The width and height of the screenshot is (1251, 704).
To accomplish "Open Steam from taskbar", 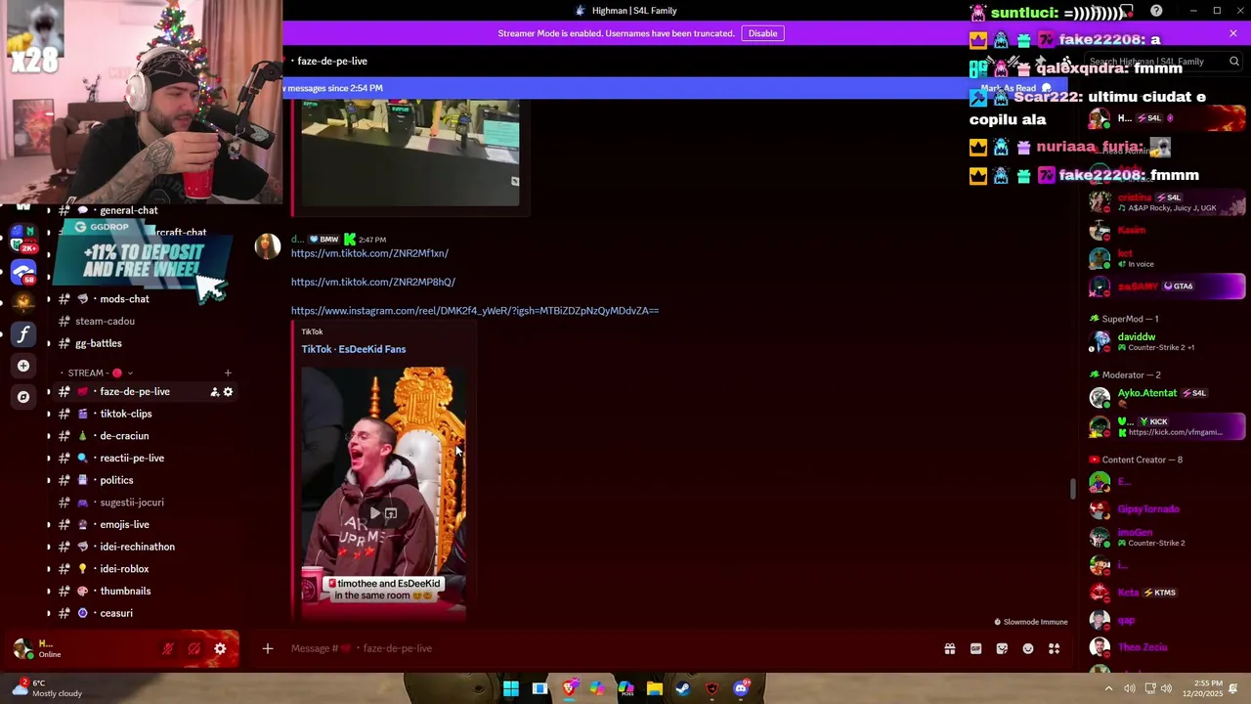I will pos(683,689).
